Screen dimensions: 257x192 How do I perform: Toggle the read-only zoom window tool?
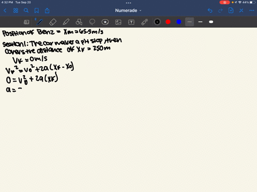(26, 22)
